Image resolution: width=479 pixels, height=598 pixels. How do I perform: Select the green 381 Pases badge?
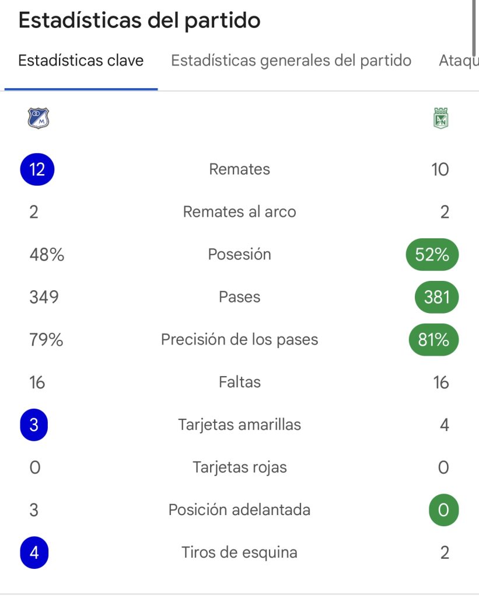coord(437,297)
